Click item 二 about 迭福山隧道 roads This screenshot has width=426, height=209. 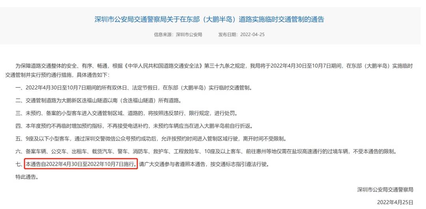pos(98,101)
